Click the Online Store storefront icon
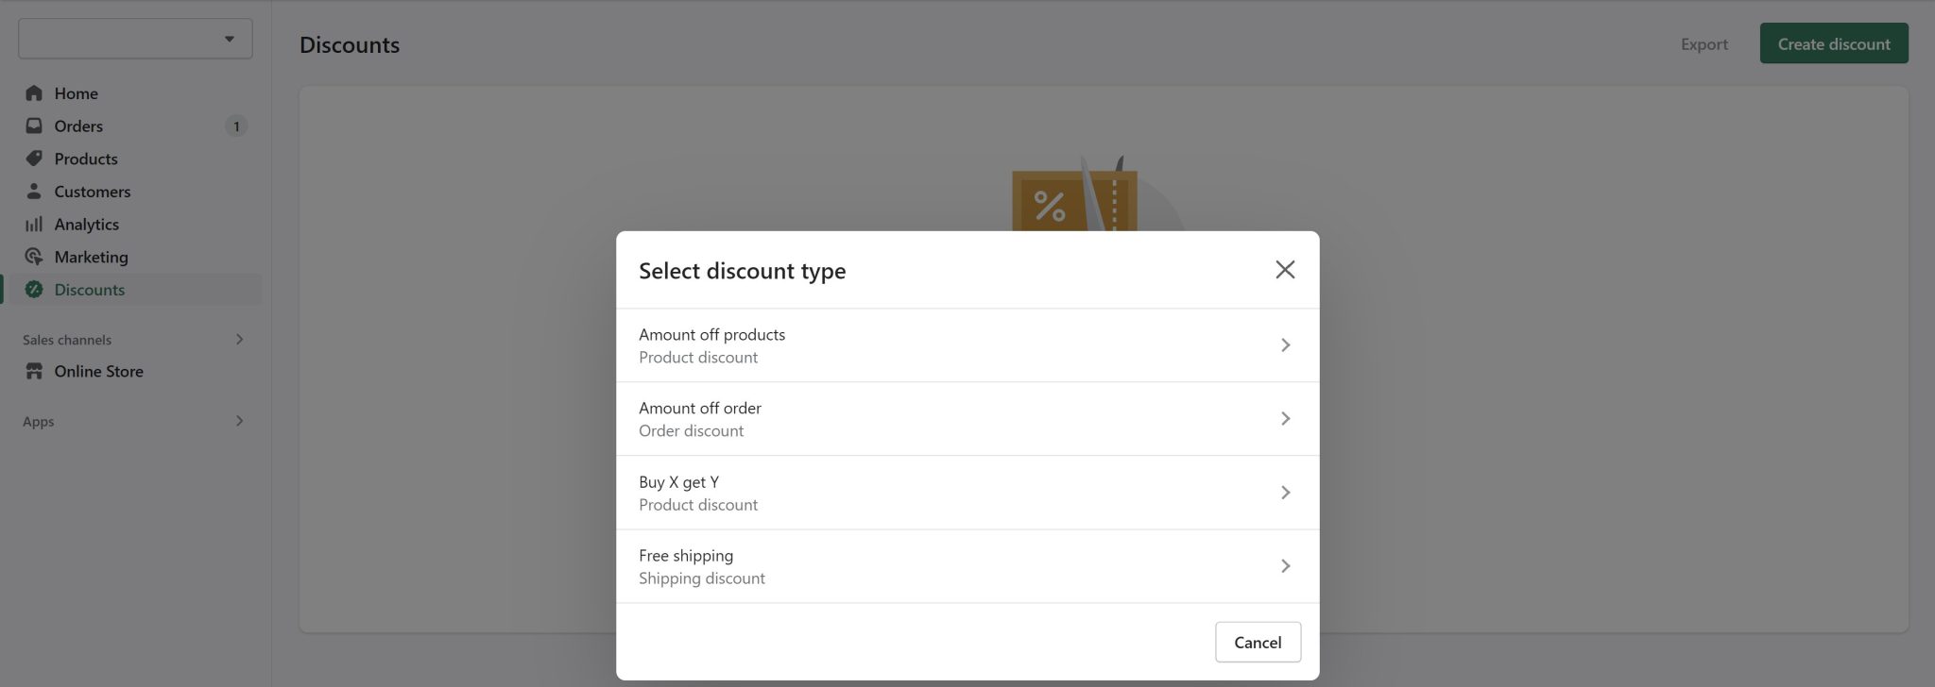1935x687 pixels. coord(34,371)
